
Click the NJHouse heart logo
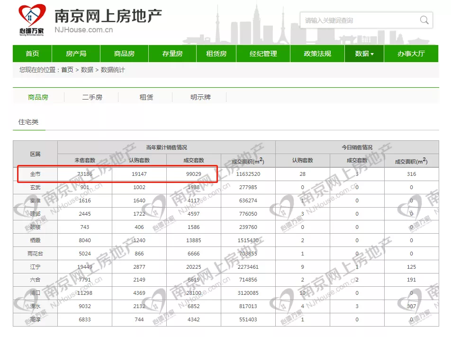pyautogui.click(x=32, y=19)
